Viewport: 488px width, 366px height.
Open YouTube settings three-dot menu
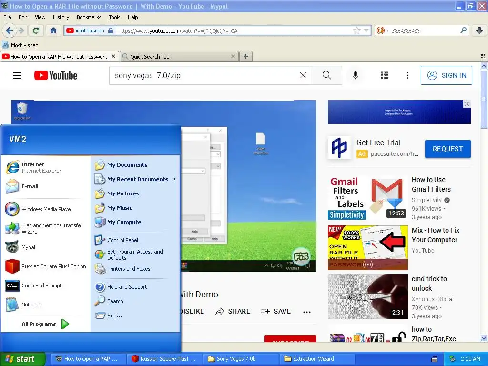pos(407,75)
